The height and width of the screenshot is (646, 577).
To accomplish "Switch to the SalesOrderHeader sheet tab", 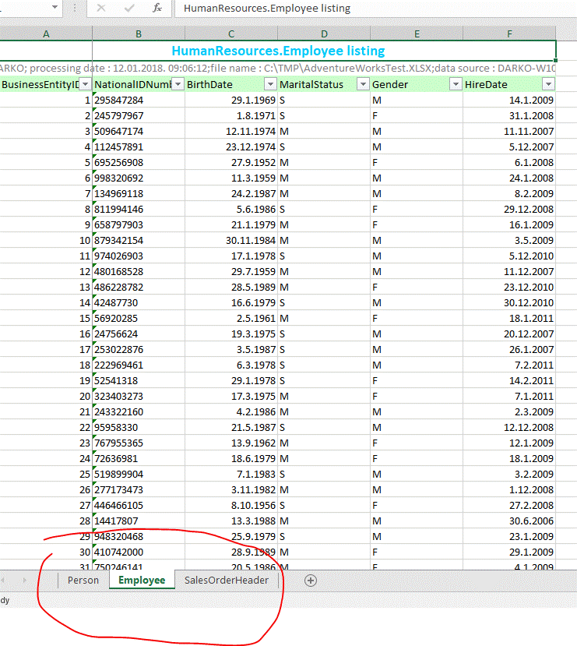I will click(x=227, y=581).
